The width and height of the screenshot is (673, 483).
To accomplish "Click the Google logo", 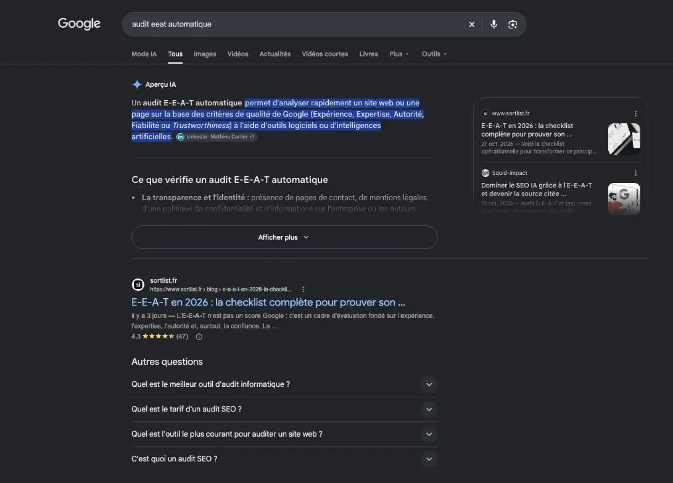I will 79,23.
